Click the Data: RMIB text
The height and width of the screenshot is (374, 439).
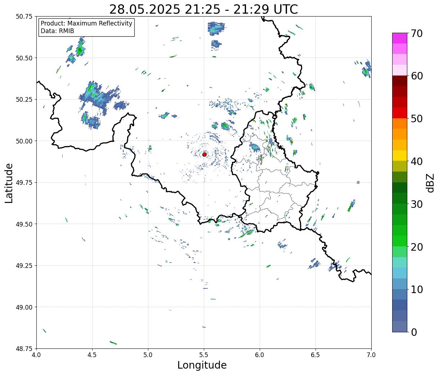(x=57, y=31)
